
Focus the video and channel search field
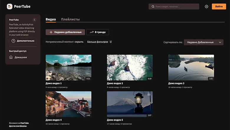[x=174, y=6]
